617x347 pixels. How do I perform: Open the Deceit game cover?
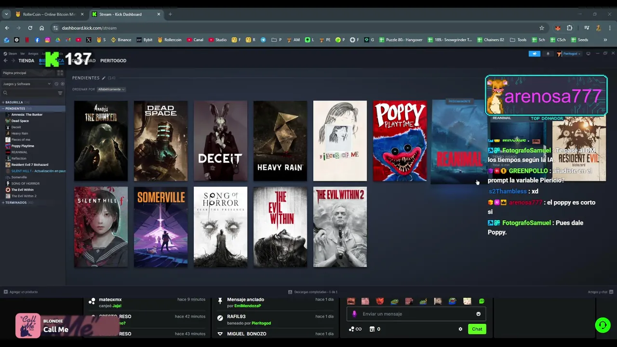220,141
